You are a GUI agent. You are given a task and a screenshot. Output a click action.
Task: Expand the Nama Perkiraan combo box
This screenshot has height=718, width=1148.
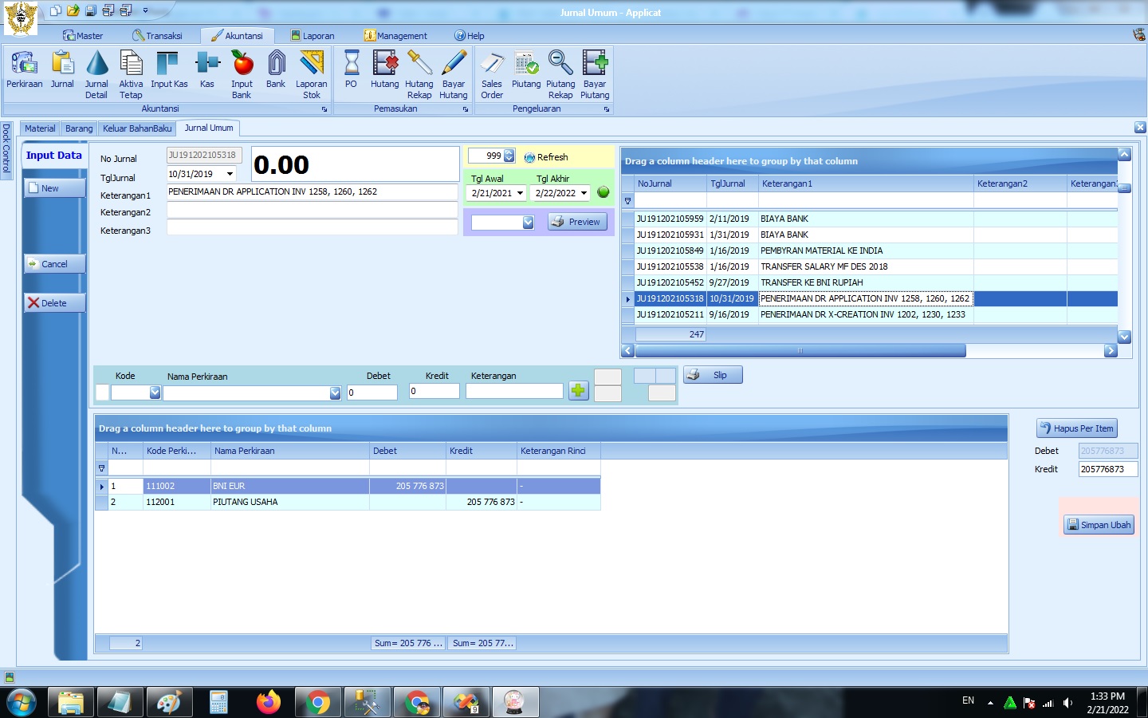[335, 393]
